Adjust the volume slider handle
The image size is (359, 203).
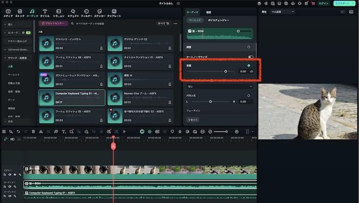(x=226, y=71)
